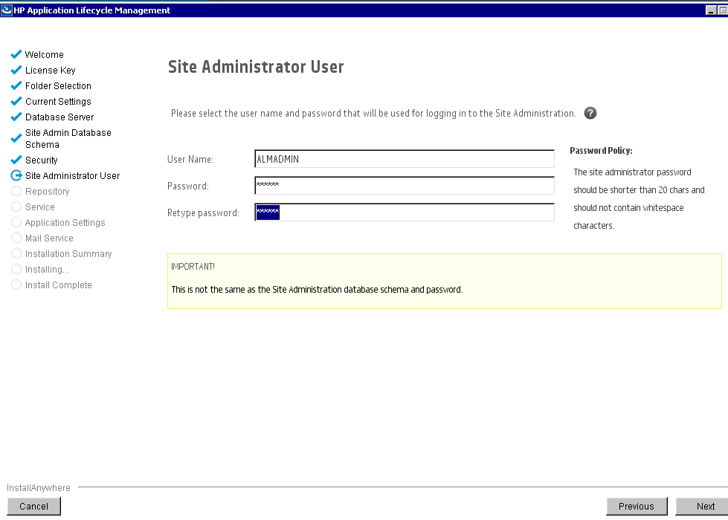Click the Password: field label
Viewport: 728px width, 520px height.
tap(188, 186)
